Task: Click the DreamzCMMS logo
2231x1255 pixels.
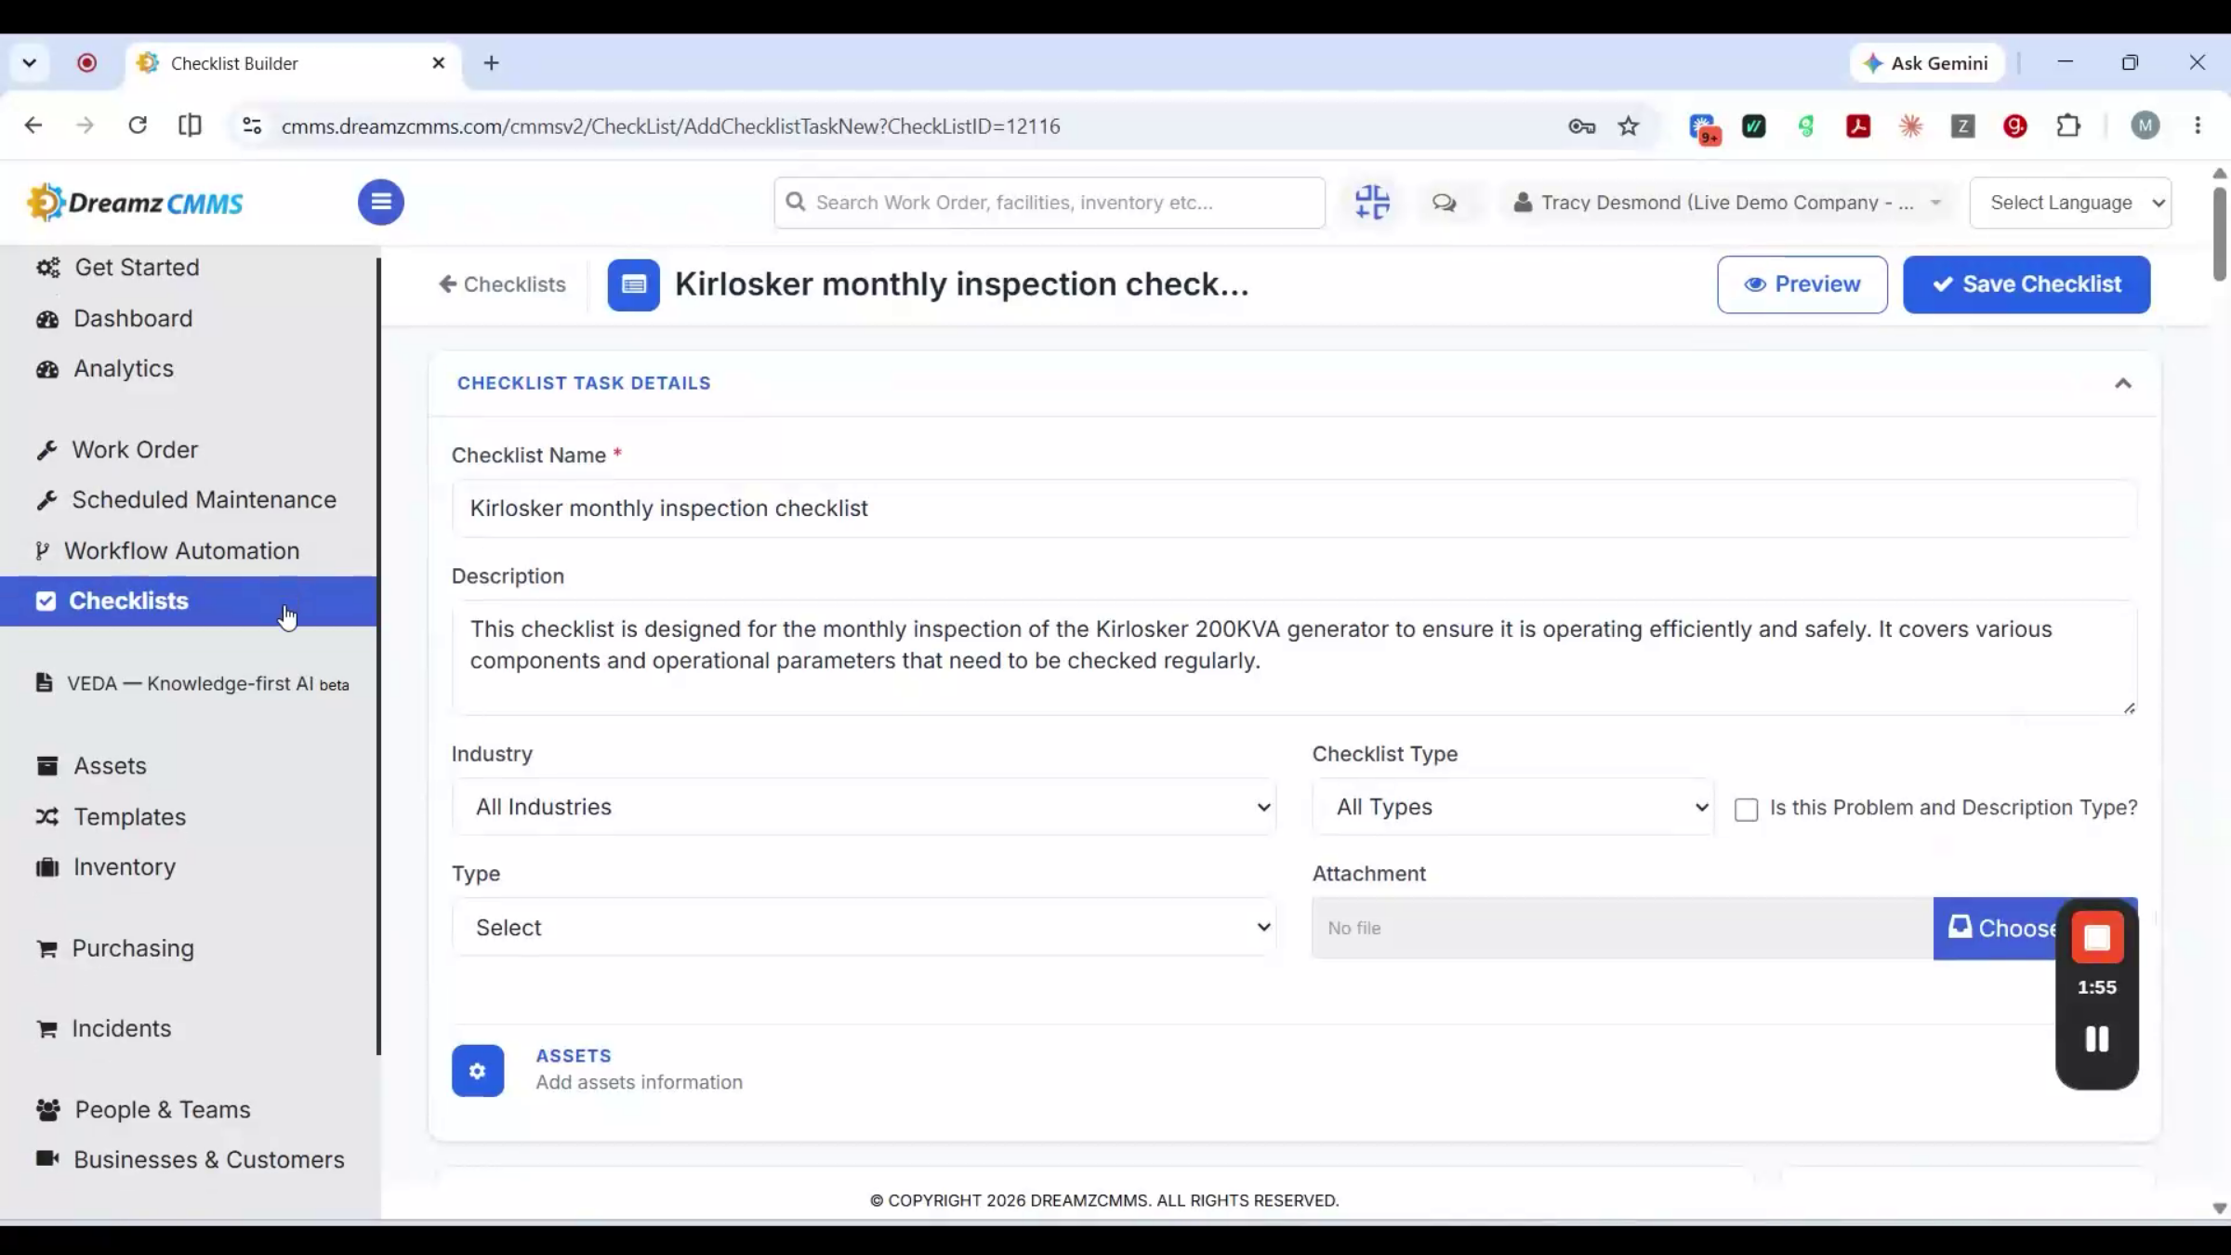Action: pos(136,202)
